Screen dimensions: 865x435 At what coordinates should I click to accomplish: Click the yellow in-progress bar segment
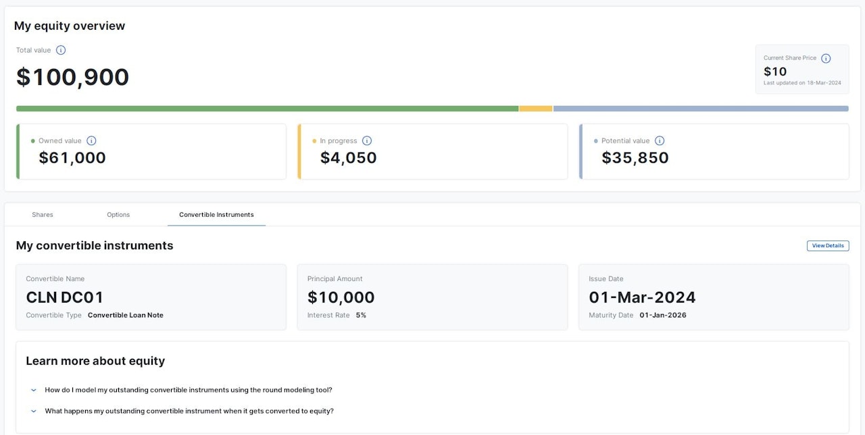point(536,108)
